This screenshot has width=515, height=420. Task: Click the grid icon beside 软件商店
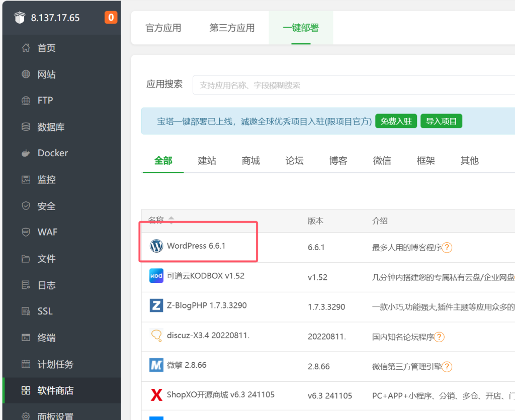point(26,390)
